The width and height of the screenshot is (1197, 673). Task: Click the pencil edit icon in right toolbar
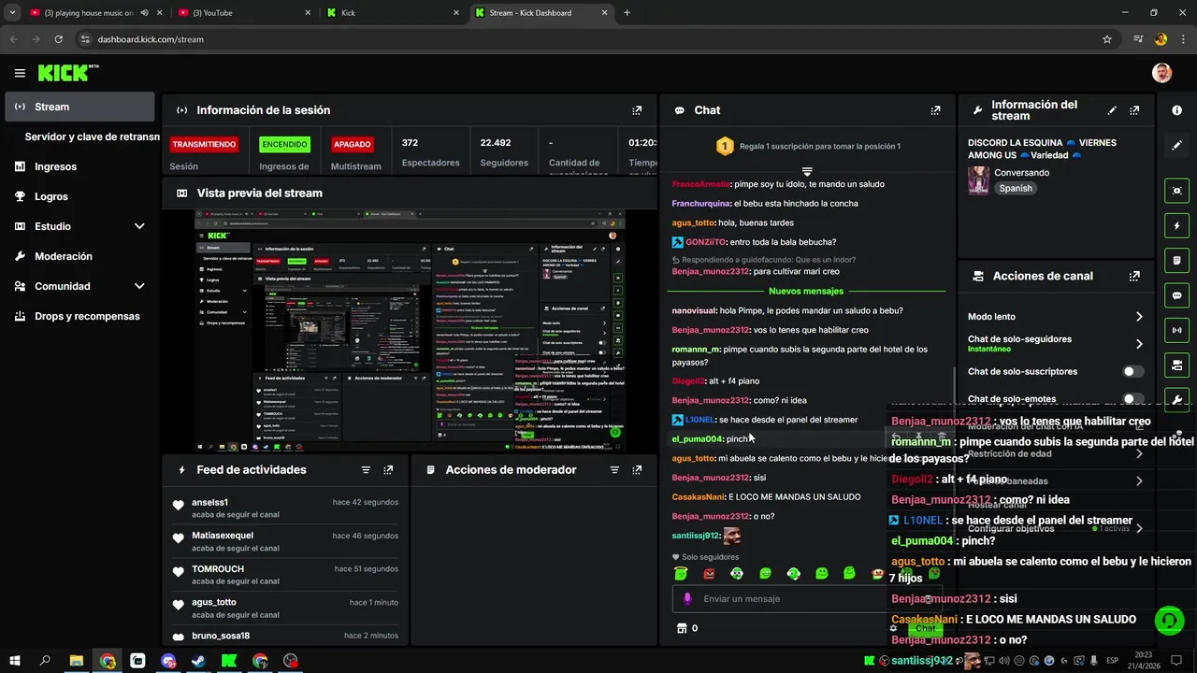tap(1176, 145)
